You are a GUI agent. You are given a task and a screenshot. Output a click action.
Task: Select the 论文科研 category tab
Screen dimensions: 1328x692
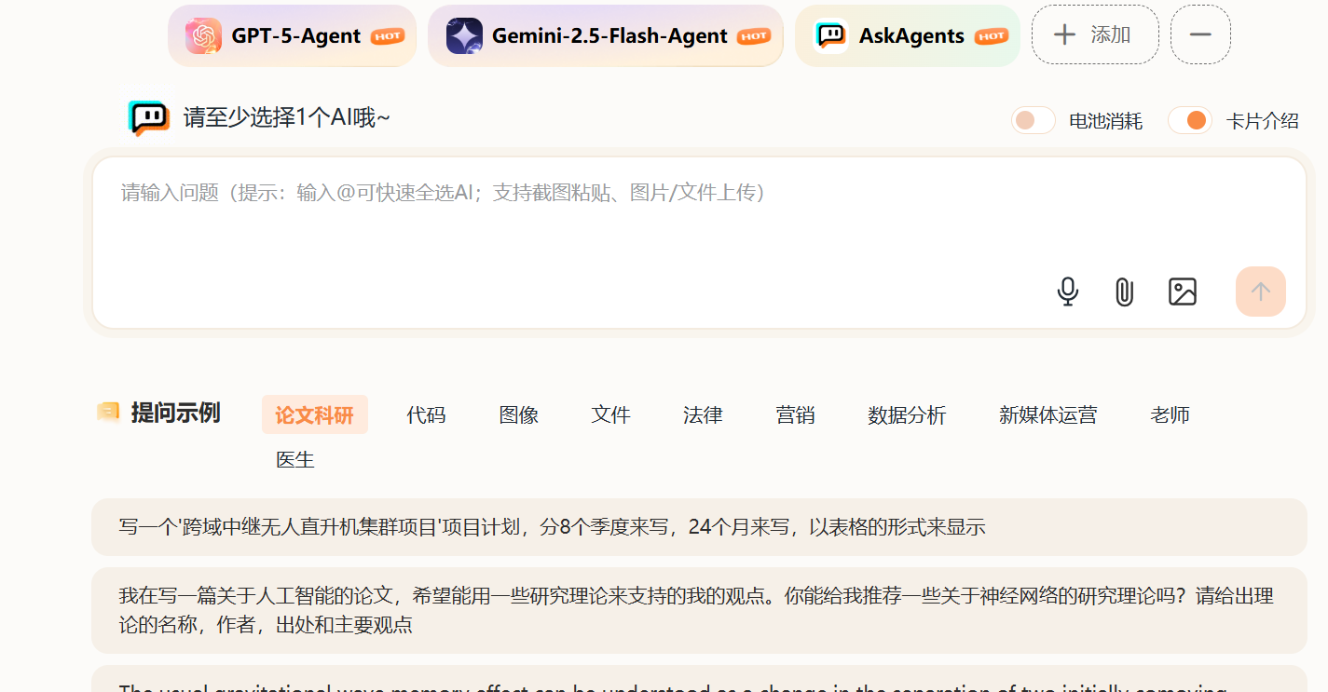point(314,415)
